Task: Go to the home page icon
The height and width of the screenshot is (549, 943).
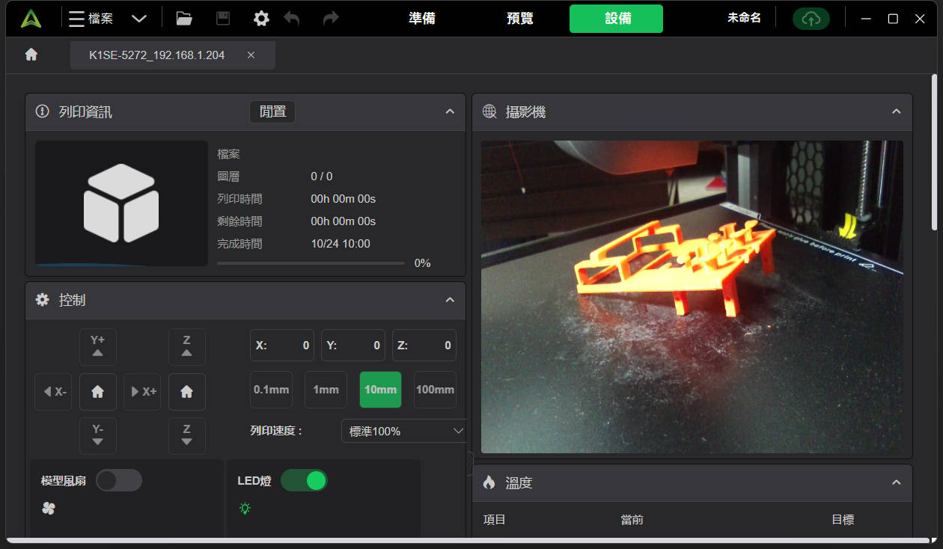Action: tap(31, 55)
